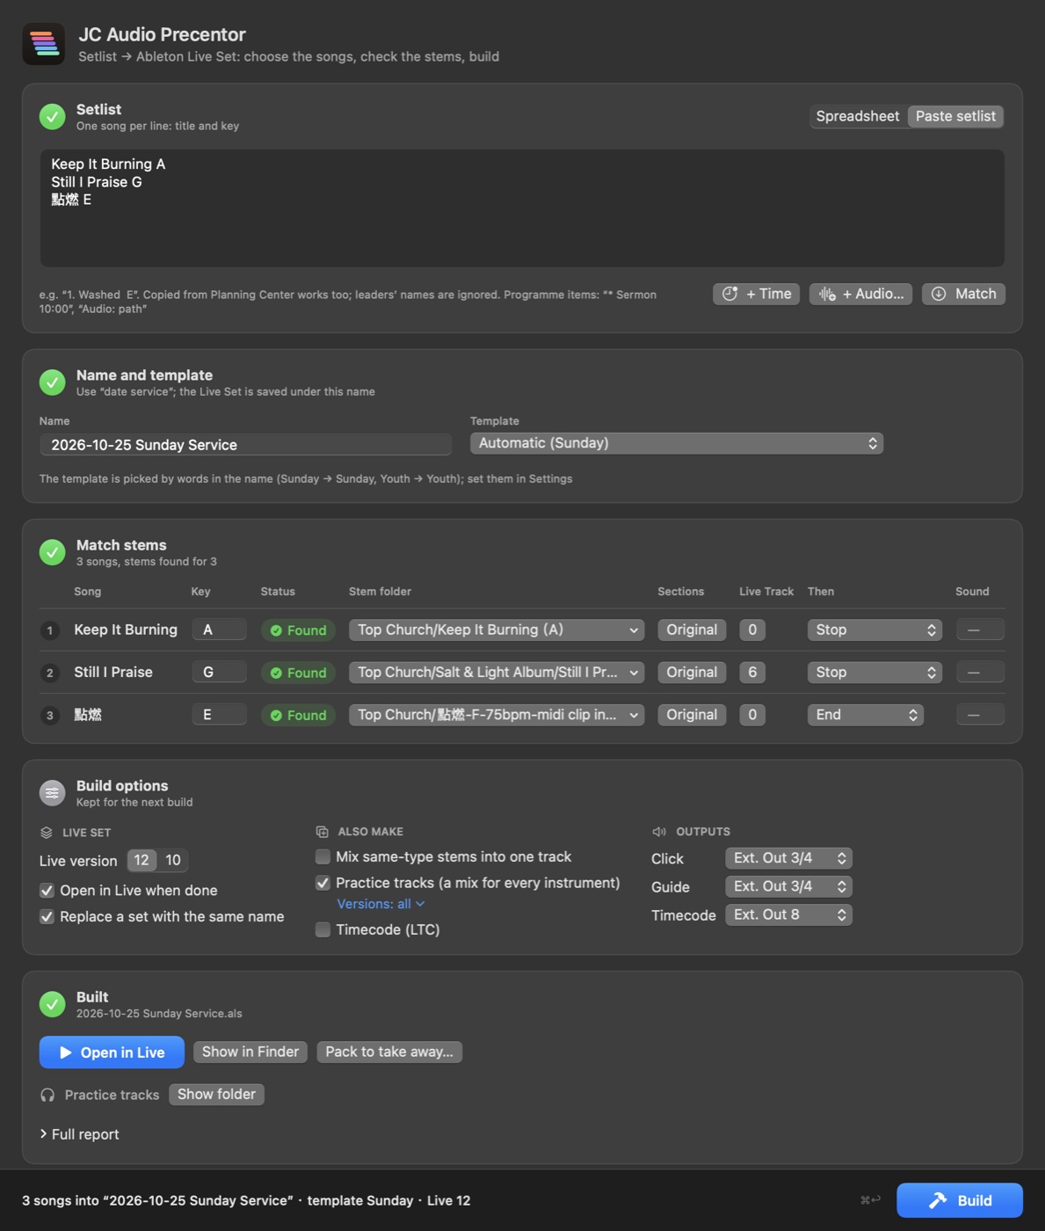
Task: Click the Key field for 點燃
Action: 219,715
